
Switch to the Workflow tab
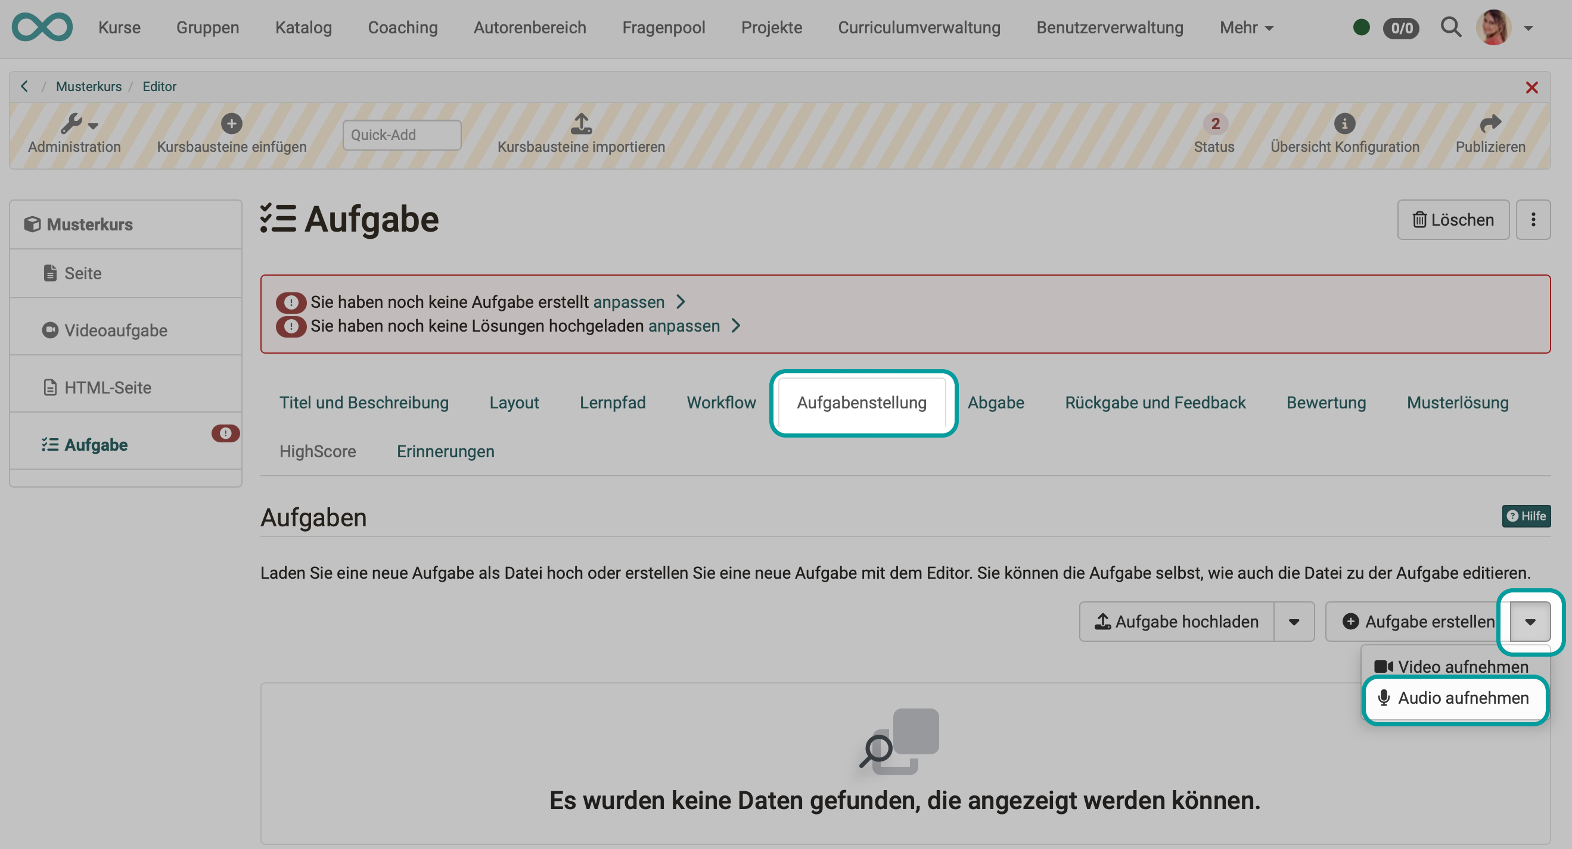click(x=721, y=402)
